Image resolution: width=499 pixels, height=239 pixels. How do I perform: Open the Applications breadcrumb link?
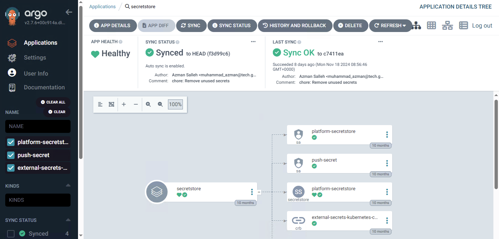(x=102, y=6)
